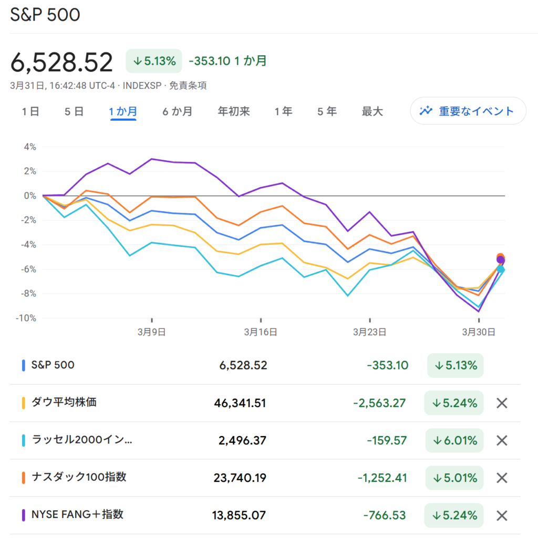Switch to the 1日 time range tab
Screen dimensions: 538x538
[30, 111]
